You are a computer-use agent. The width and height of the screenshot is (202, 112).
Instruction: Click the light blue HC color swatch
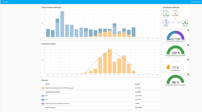click(x=43, y=96)
